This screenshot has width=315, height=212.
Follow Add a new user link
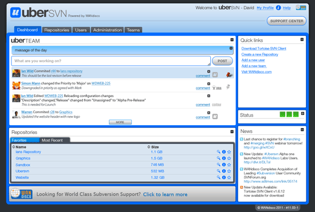(253, 60)
